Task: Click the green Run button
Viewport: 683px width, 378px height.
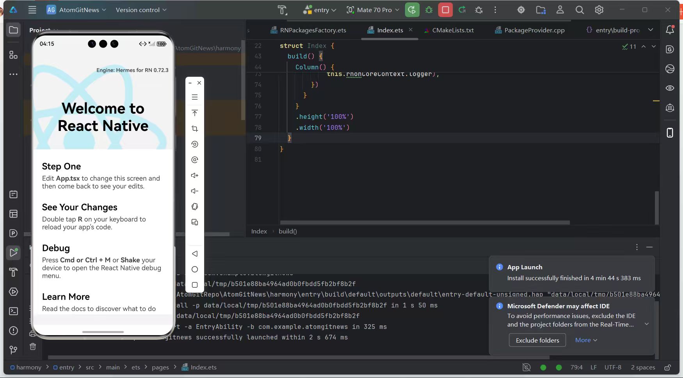Action: pyautogui.click(x=412, y=10)
